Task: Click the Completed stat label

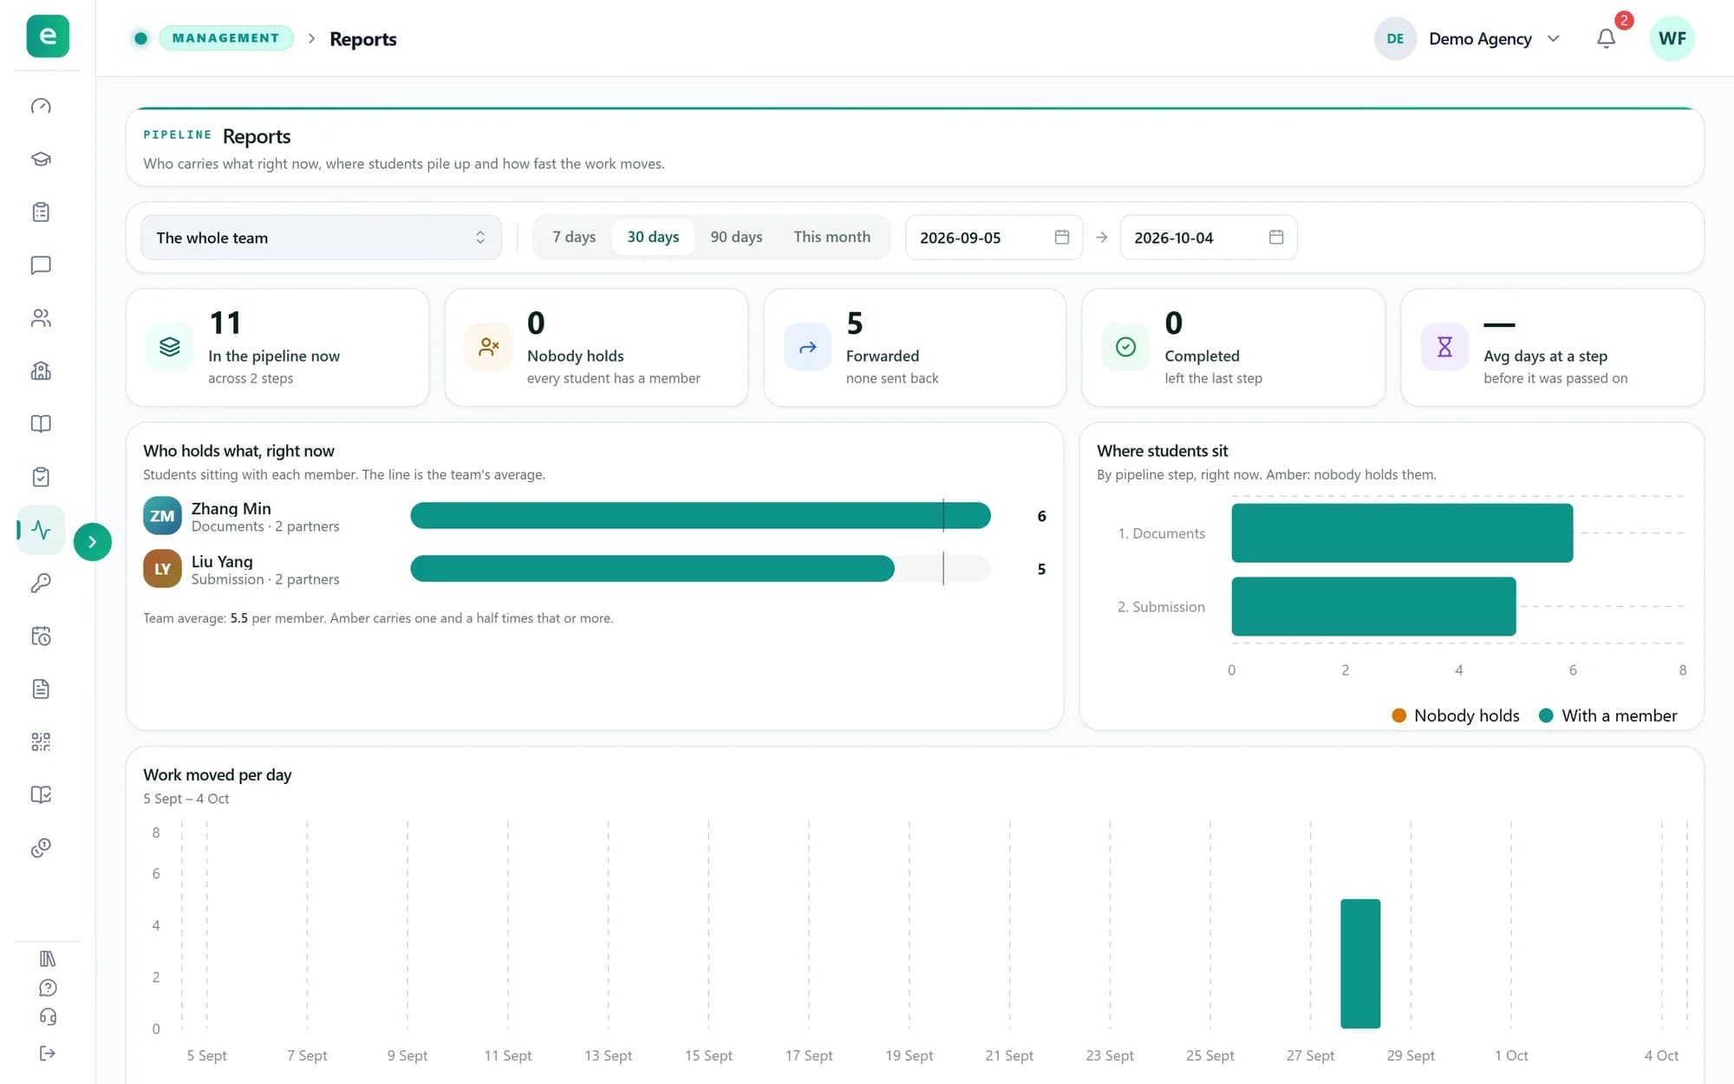Action: coord(1202,356)
